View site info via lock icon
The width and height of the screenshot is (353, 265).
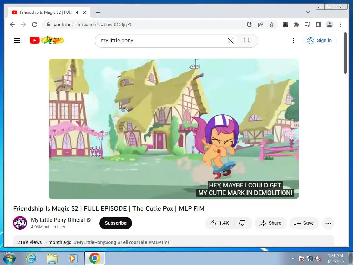pos(48,24)
